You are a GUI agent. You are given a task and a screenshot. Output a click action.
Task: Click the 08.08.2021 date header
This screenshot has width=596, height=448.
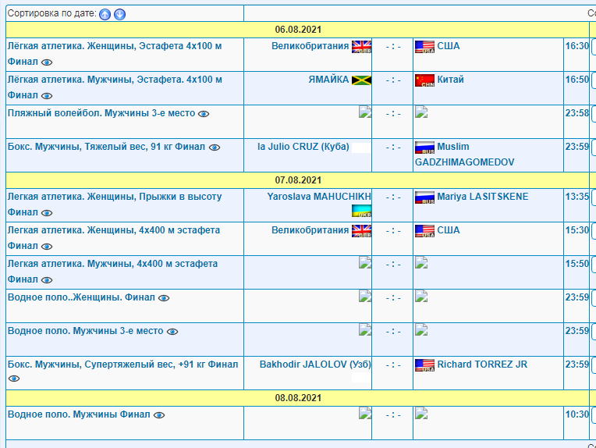point(298,398)
